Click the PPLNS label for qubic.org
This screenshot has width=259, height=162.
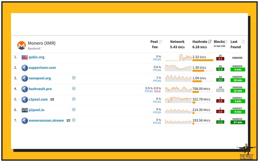[x=157, y=60]
